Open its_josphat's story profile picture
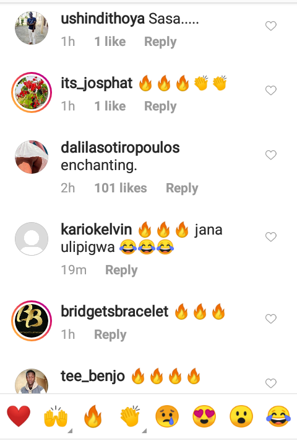Viewport: 297px width, 440px height. pos(32,92)
